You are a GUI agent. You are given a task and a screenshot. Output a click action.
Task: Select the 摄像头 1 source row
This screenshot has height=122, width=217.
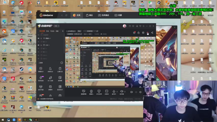pyautogui.click(x=50, y=38)
